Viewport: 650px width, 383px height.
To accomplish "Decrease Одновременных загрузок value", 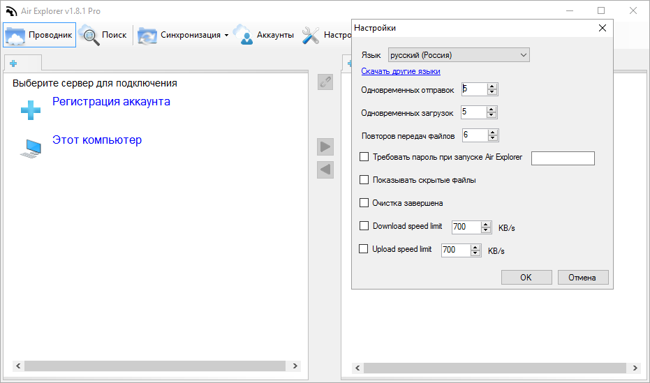I will 492,116.
